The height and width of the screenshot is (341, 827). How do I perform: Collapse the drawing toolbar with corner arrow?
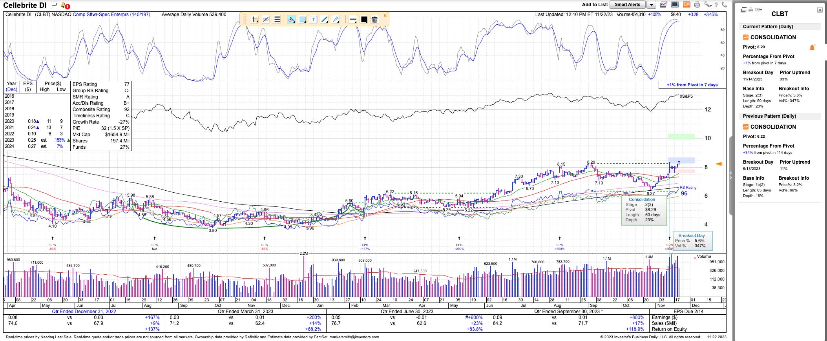[386, 16]
